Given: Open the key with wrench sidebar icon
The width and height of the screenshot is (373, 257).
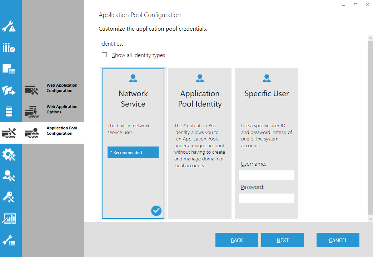Looking at the screenshot, I should pos(9,197).
